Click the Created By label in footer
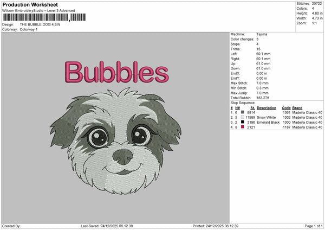The image size is (325, 230). click(11, 226)
